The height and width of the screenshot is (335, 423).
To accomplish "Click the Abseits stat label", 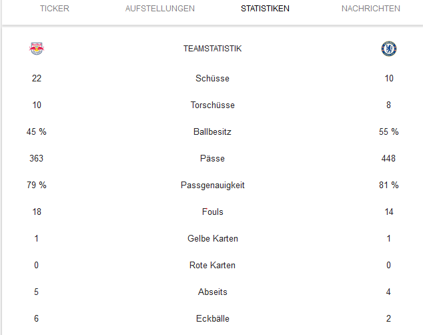I will coord(213,292).
